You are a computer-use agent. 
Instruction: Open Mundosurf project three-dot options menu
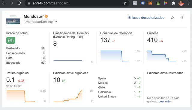pos(182,18)
